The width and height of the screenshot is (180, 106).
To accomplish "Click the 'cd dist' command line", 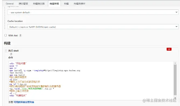I will (13, 80).
